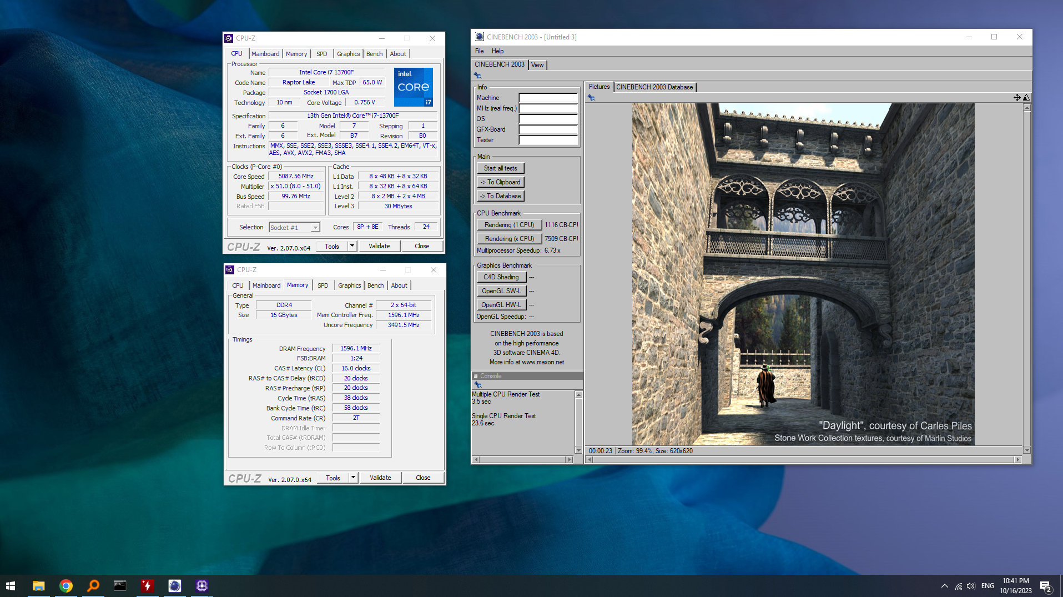This screenshot has width=1063, height=597.
Task: Show hidden system tray icons
Action: point(944,586)
